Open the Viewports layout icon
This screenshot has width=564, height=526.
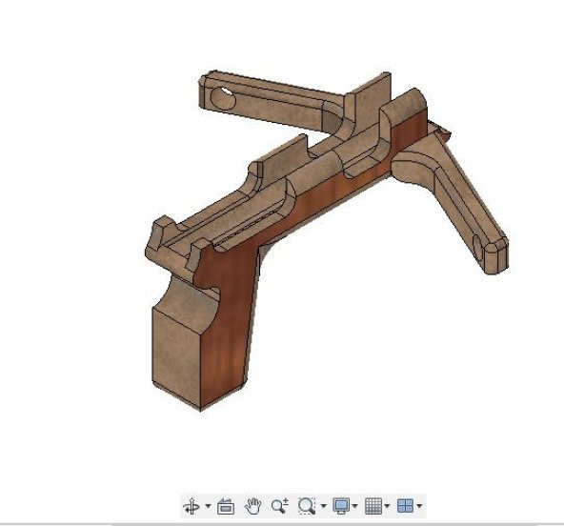[406, 506]
